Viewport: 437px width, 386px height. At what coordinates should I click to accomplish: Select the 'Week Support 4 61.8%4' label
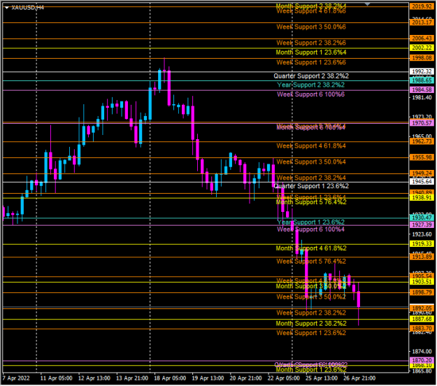(311, 146)
